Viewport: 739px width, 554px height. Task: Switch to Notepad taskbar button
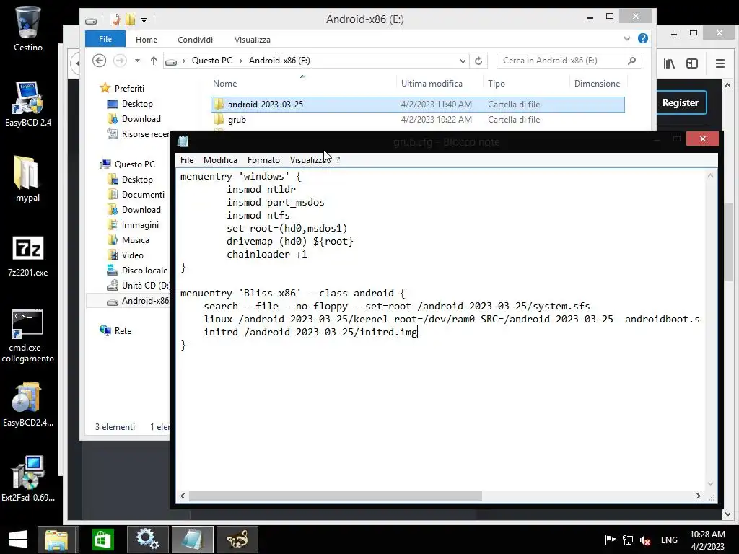tap(192, 540)
